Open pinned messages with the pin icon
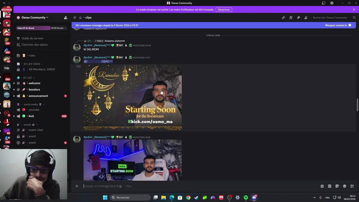This screenshot has height=202, width=359. tap(298, 17)
